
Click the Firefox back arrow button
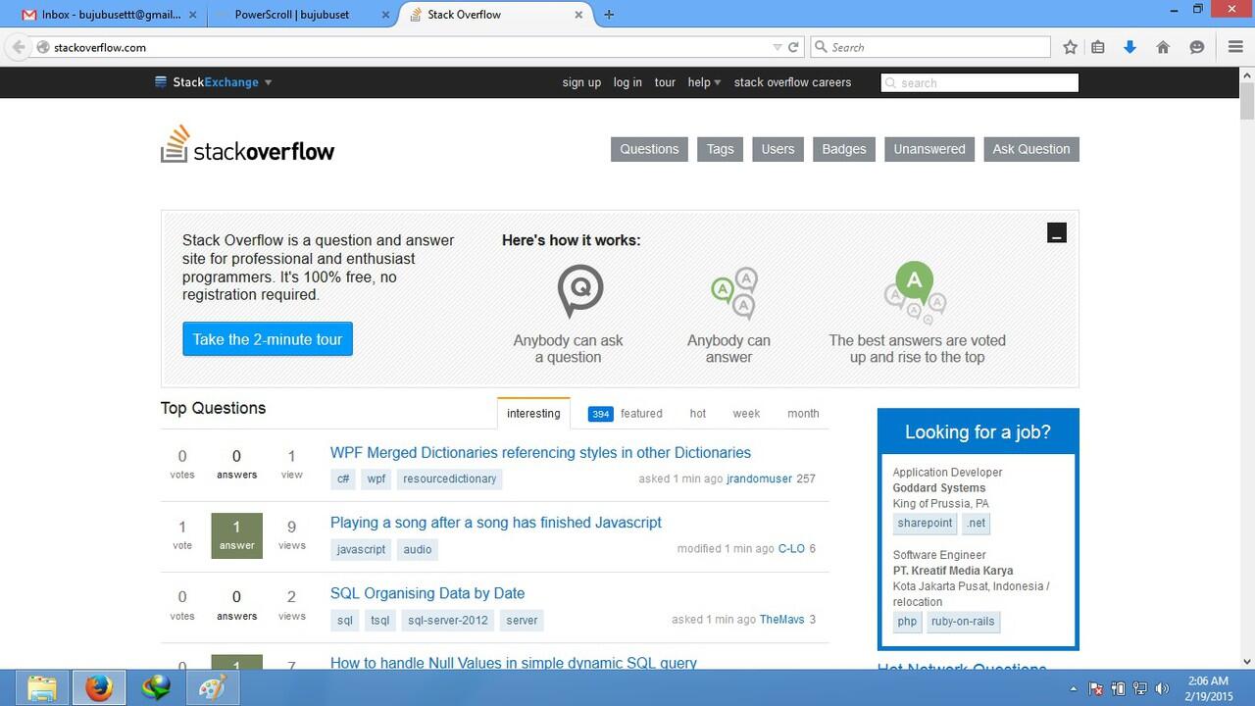click(x=18, y=47)
